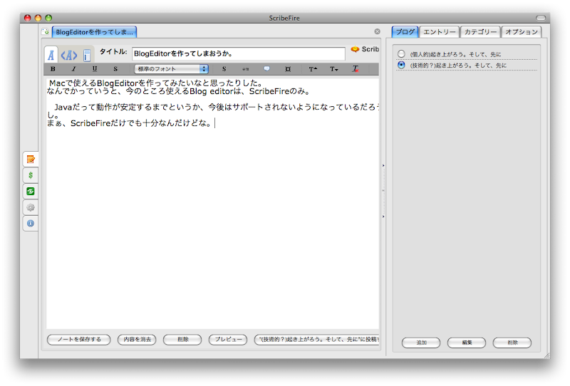Close the BlogEditor tab with x
The image size is (570, 386).
(x=378, y=31)
